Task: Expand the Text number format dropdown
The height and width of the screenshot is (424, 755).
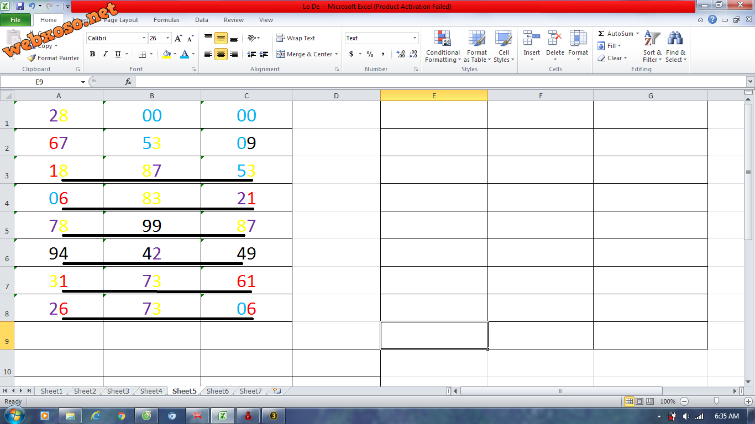Action: 415,38
